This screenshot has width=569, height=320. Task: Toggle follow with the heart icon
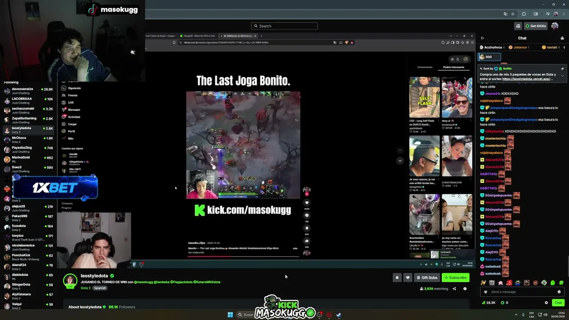408,277
